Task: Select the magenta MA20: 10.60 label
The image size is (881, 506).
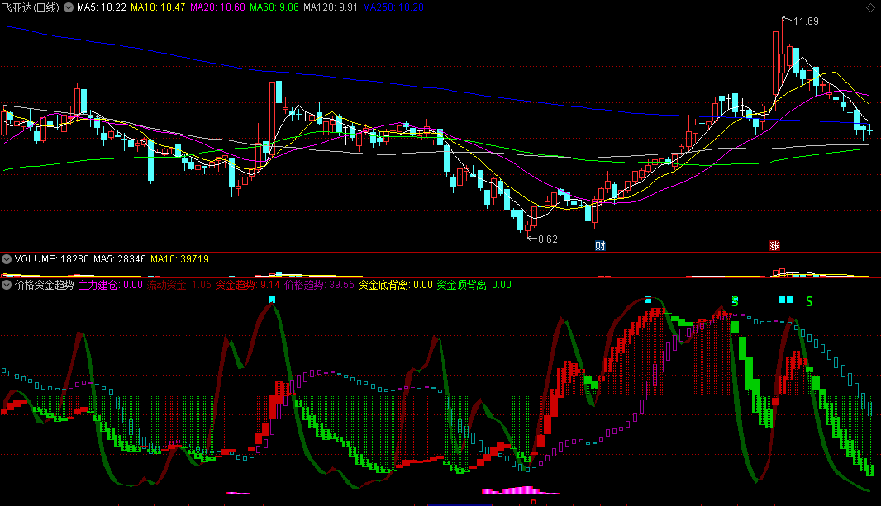Action: click(x=217, y=8)
